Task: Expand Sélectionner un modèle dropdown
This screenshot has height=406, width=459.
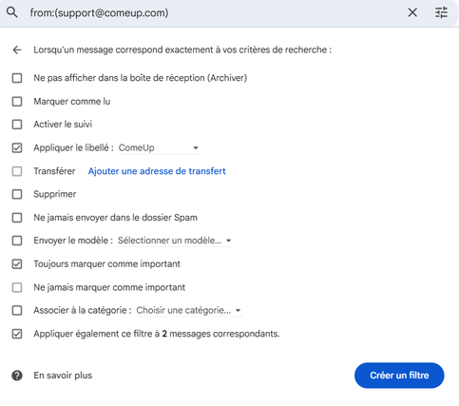Action: (176, 241)
